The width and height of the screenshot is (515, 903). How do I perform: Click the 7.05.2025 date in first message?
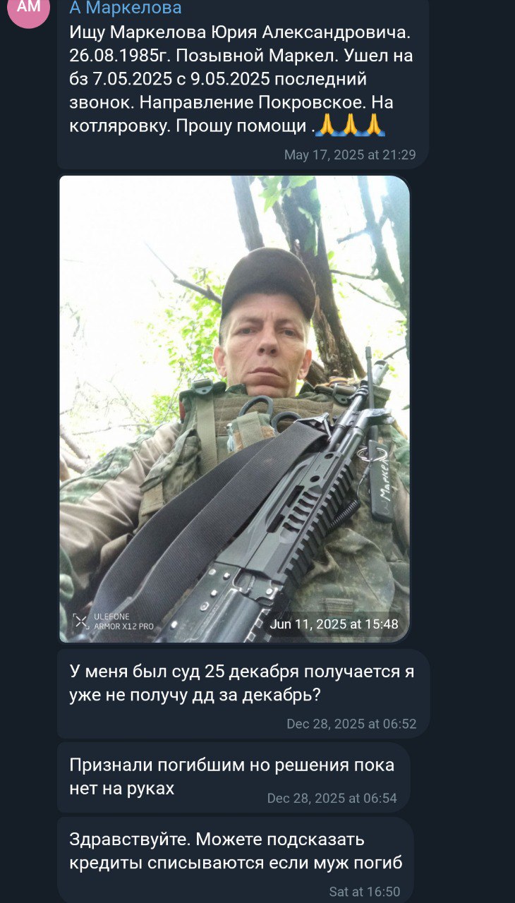[132, 79]
